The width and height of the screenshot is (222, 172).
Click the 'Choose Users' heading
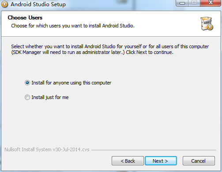point(25,18)
